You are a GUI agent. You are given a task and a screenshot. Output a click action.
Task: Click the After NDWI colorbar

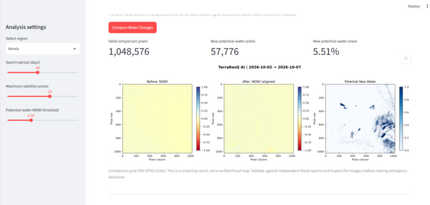pyautogui.click(x=300, y=118)
